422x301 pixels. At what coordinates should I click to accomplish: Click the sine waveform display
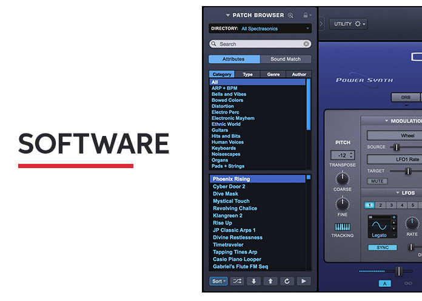click(x=379, y=225)
